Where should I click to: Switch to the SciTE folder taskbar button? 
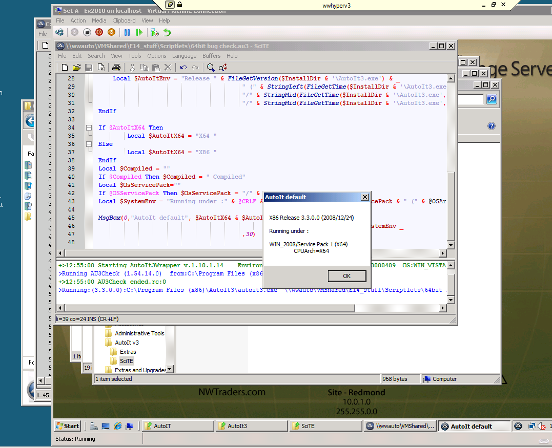click(x=326, y=426)
